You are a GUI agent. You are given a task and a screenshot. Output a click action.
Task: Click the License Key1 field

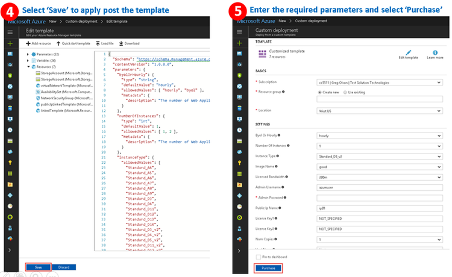click(380, 219)
